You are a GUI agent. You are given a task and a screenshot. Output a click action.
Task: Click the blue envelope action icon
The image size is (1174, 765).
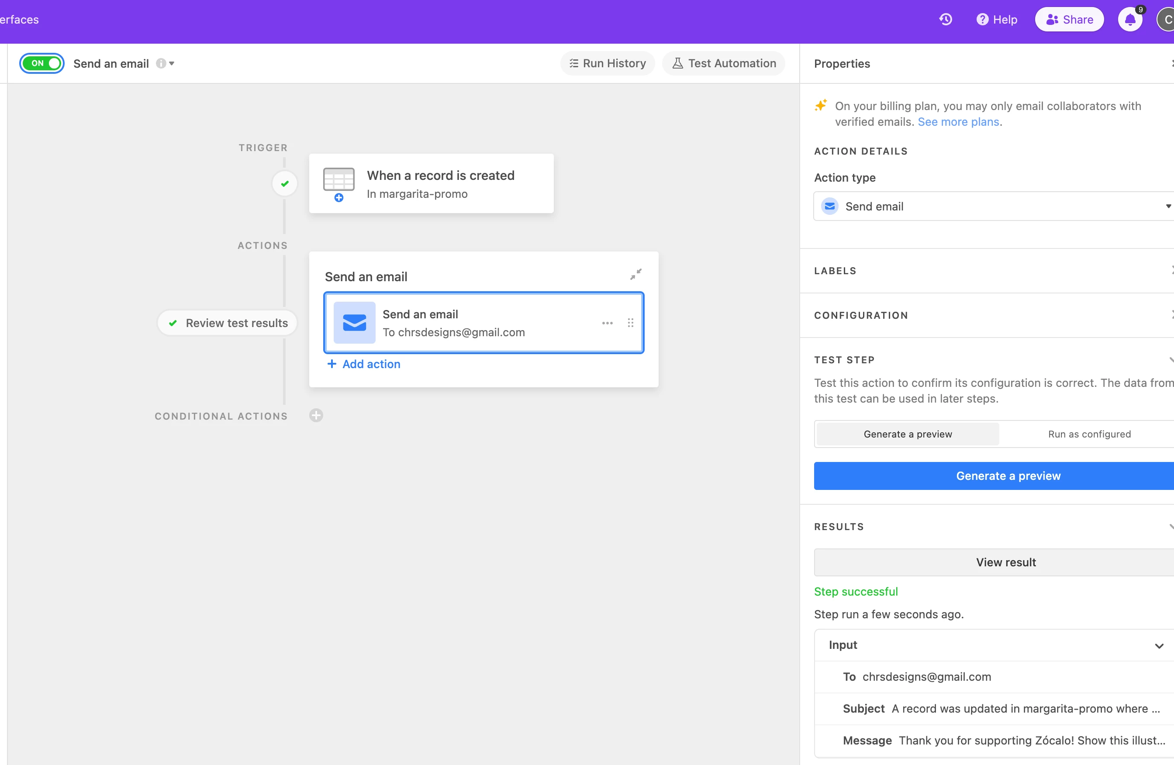click(354, 323)
